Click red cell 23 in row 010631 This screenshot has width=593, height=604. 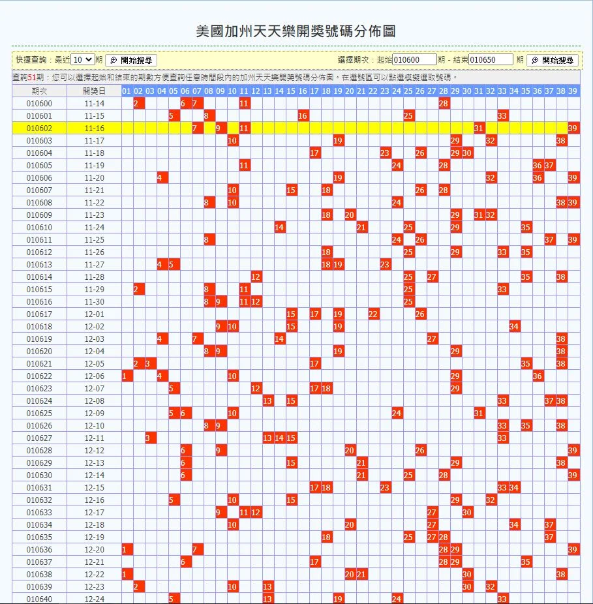(x=384, y=488)
